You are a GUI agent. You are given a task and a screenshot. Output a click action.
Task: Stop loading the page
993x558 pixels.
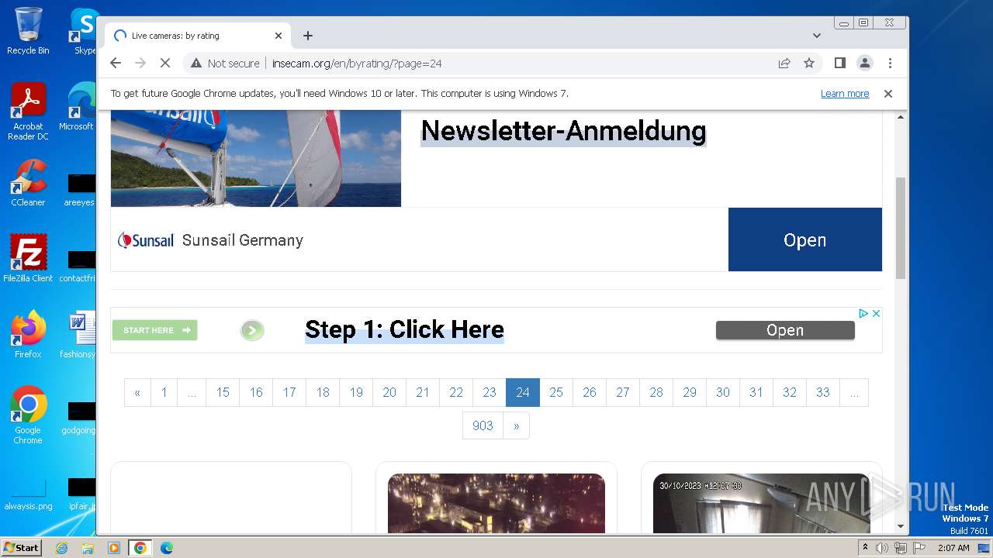point(165,63)
